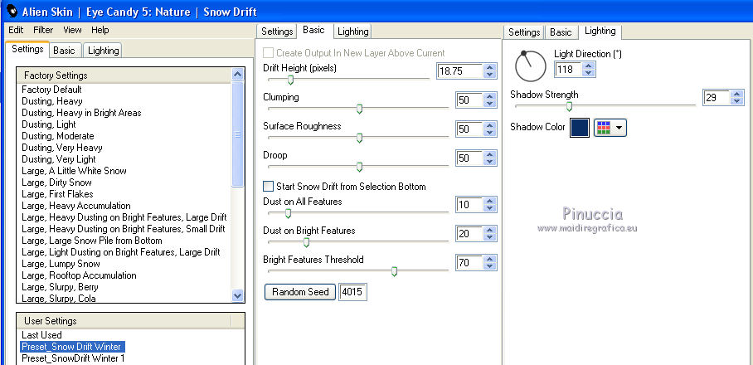
Task: Click the Shadow Strength slider handle
Action: [569, 106]
